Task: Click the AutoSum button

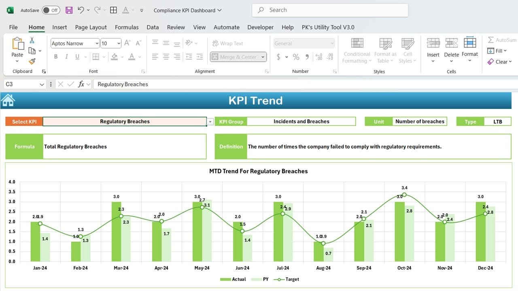Action: [502, 40]
